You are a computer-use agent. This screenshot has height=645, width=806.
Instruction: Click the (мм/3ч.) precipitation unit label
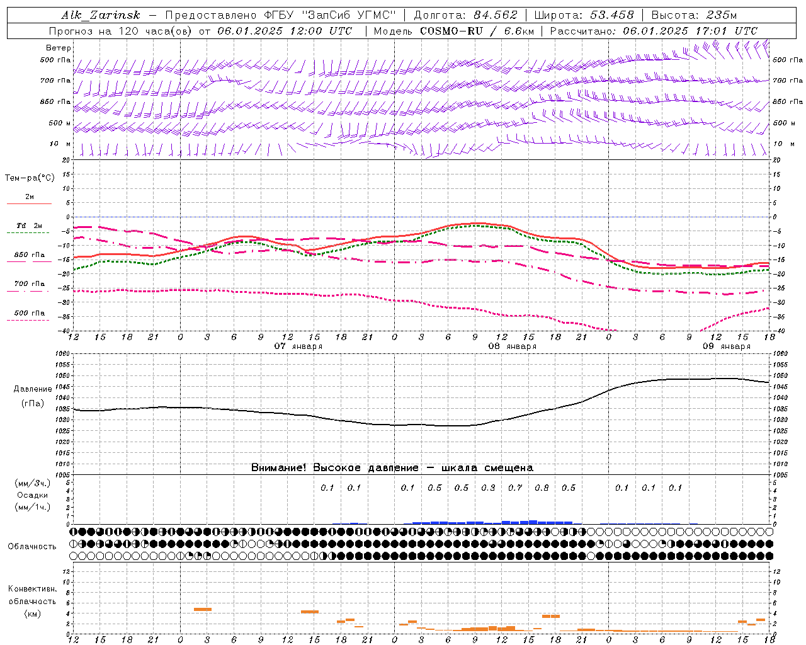[x=33, y=483]
